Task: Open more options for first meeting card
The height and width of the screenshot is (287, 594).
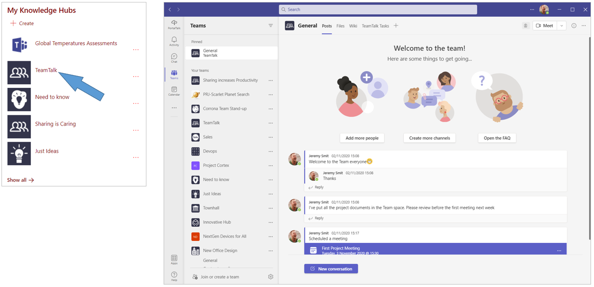Action: tap(559, 251)
